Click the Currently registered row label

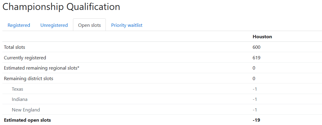tap(25, 58)
